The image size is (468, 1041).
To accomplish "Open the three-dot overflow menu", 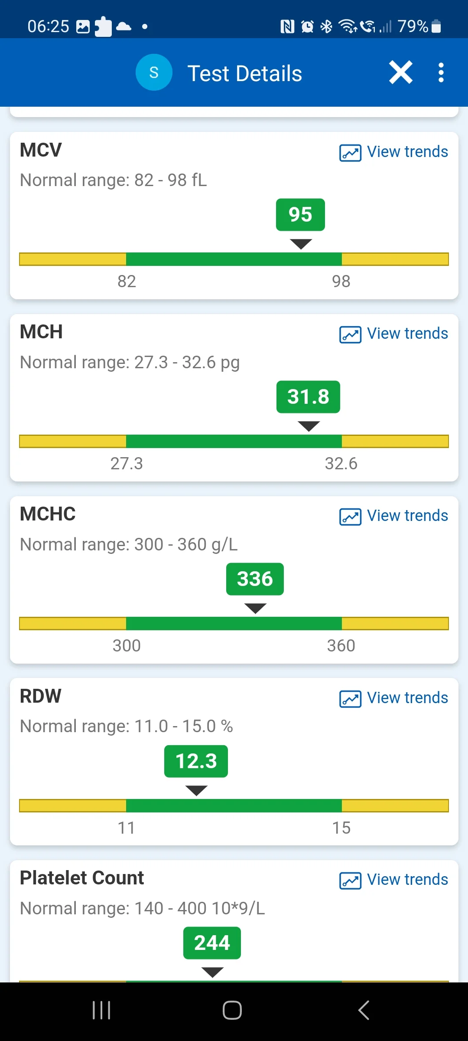I will (x=441, y=72).
